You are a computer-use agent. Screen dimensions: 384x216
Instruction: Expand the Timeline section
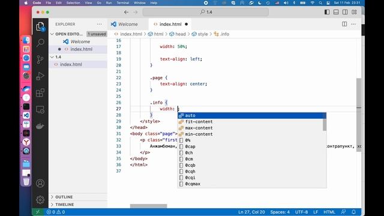(x=64, y=205)
